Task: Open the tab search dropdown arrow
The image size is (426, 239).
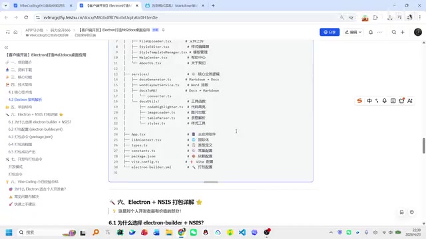Action: pos(5,5)
